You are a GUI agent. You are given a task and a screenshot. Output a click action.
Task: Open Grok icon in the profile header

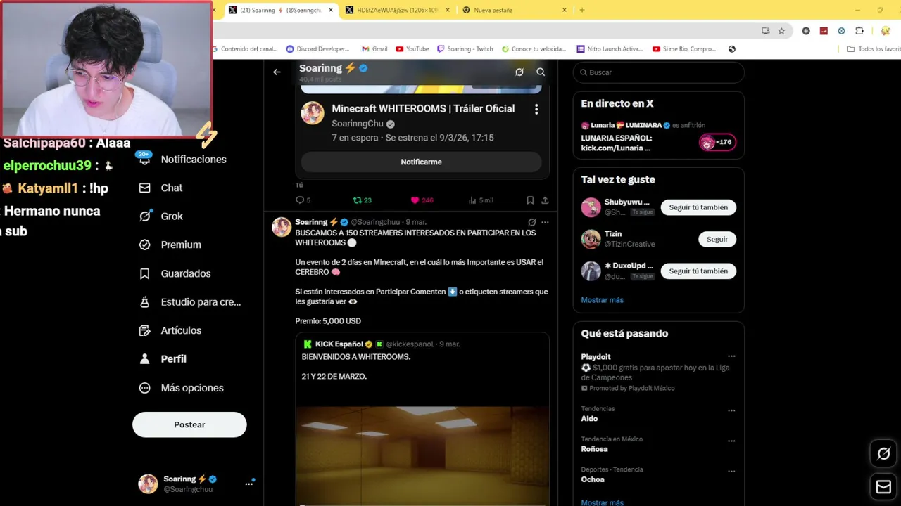click(x=519, y=72)
